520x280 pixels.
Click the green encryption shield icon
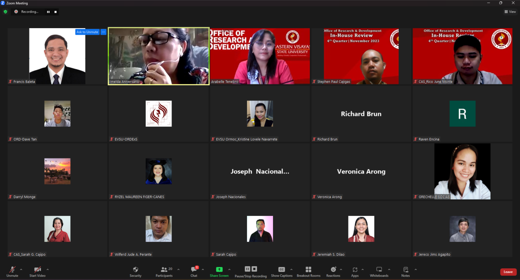coord(5,12)
